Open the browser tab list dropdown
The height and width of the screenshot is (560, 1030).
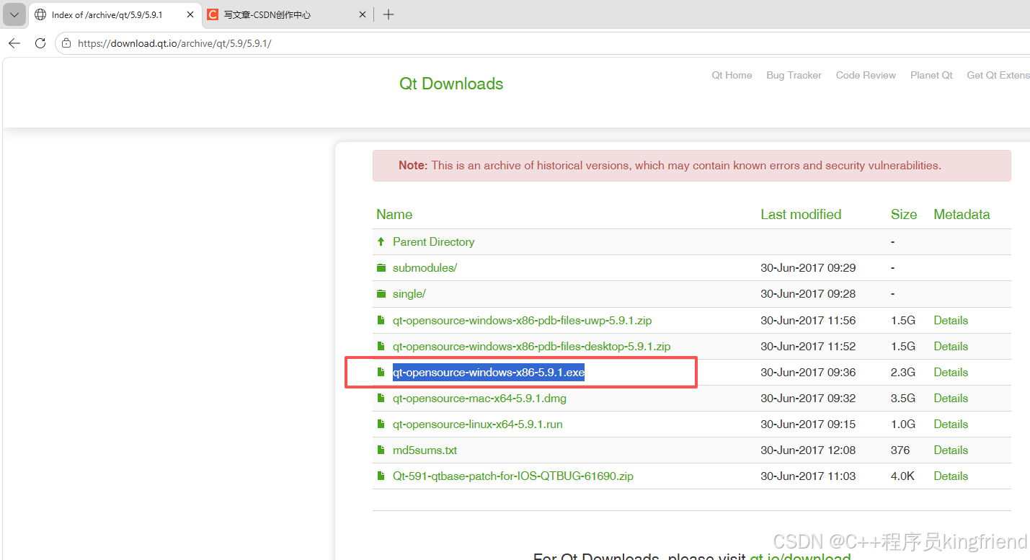tap(14, 14)
